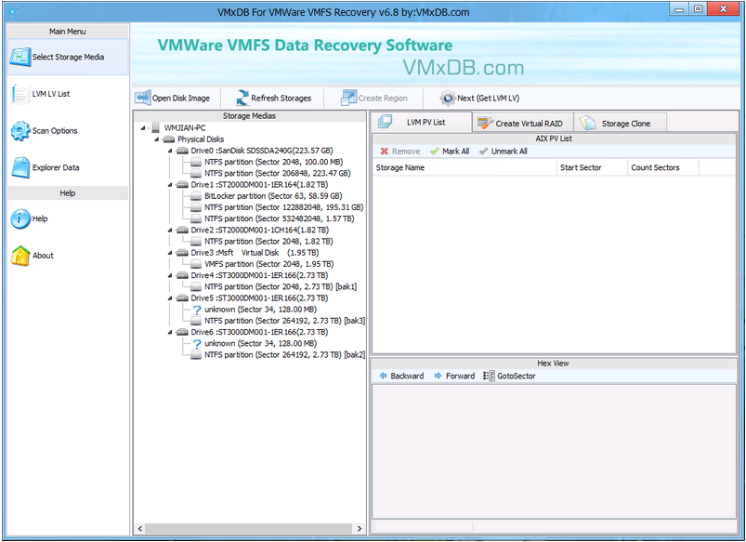Image resolution: width=746 pixels, height=542 pixels.
Task: Click the Storage Clone tab icon
Action: tap(587, 123)
